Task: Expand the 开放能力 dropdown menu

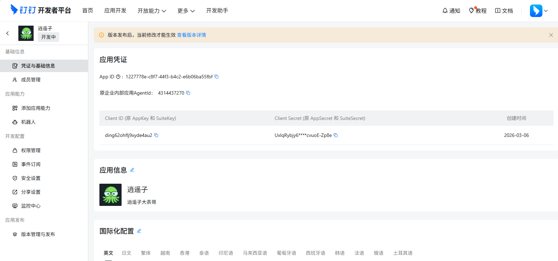Action: (152, 11)
